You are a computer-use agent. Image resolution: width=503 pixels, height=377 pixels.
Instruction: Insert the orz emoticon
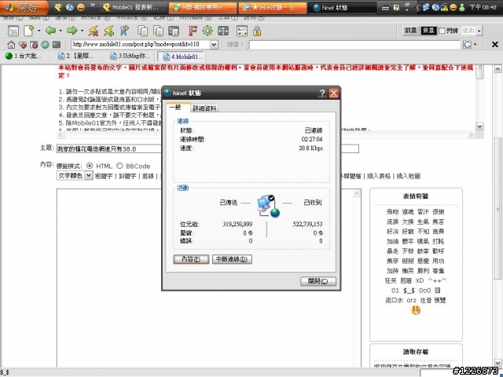[x=411, y=300]
